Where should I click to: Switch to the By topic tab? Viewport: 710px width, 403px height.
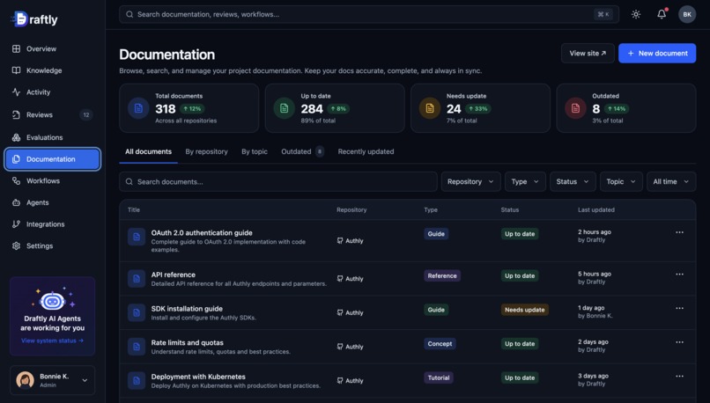tap(255, 152)
